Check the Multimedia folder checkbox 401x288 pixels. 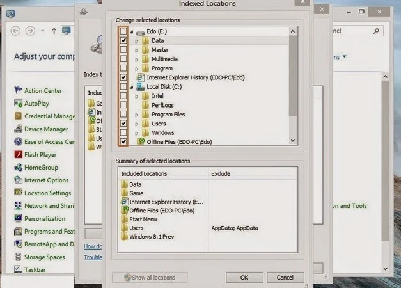[x=123, y=59]
